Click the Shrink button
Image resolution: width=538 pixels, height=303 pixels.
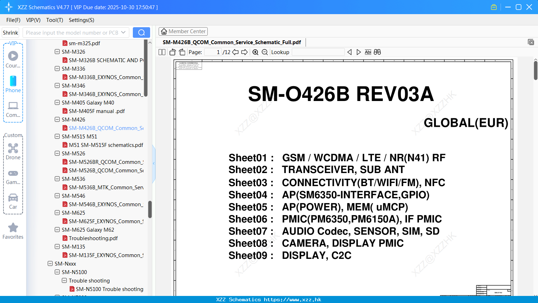[11, 32]
